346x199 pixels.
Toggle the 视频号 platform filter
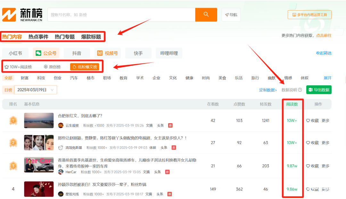click(108, 53)
